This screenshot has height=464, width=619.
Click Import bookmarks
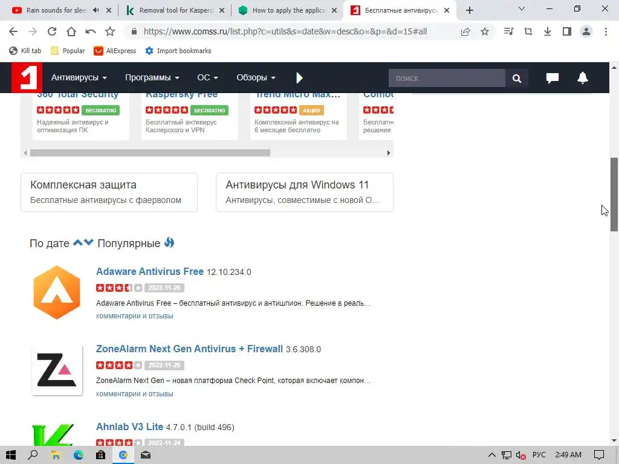[178, 51]
